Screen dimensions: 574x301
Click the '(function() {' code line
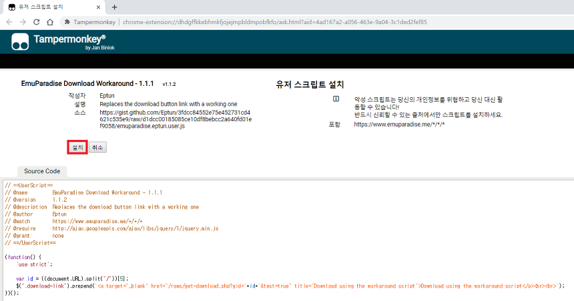[23, 257]
